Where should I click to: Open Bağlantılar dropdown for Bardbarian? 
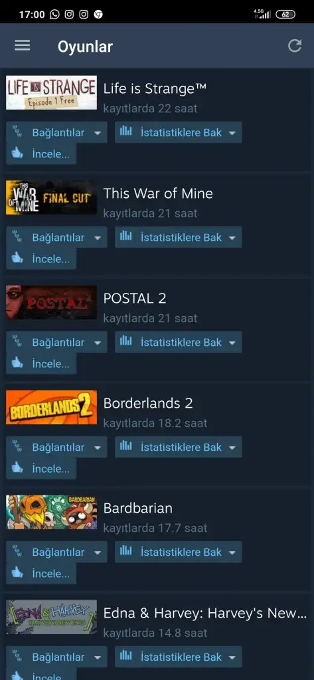(x=56, y=552)
